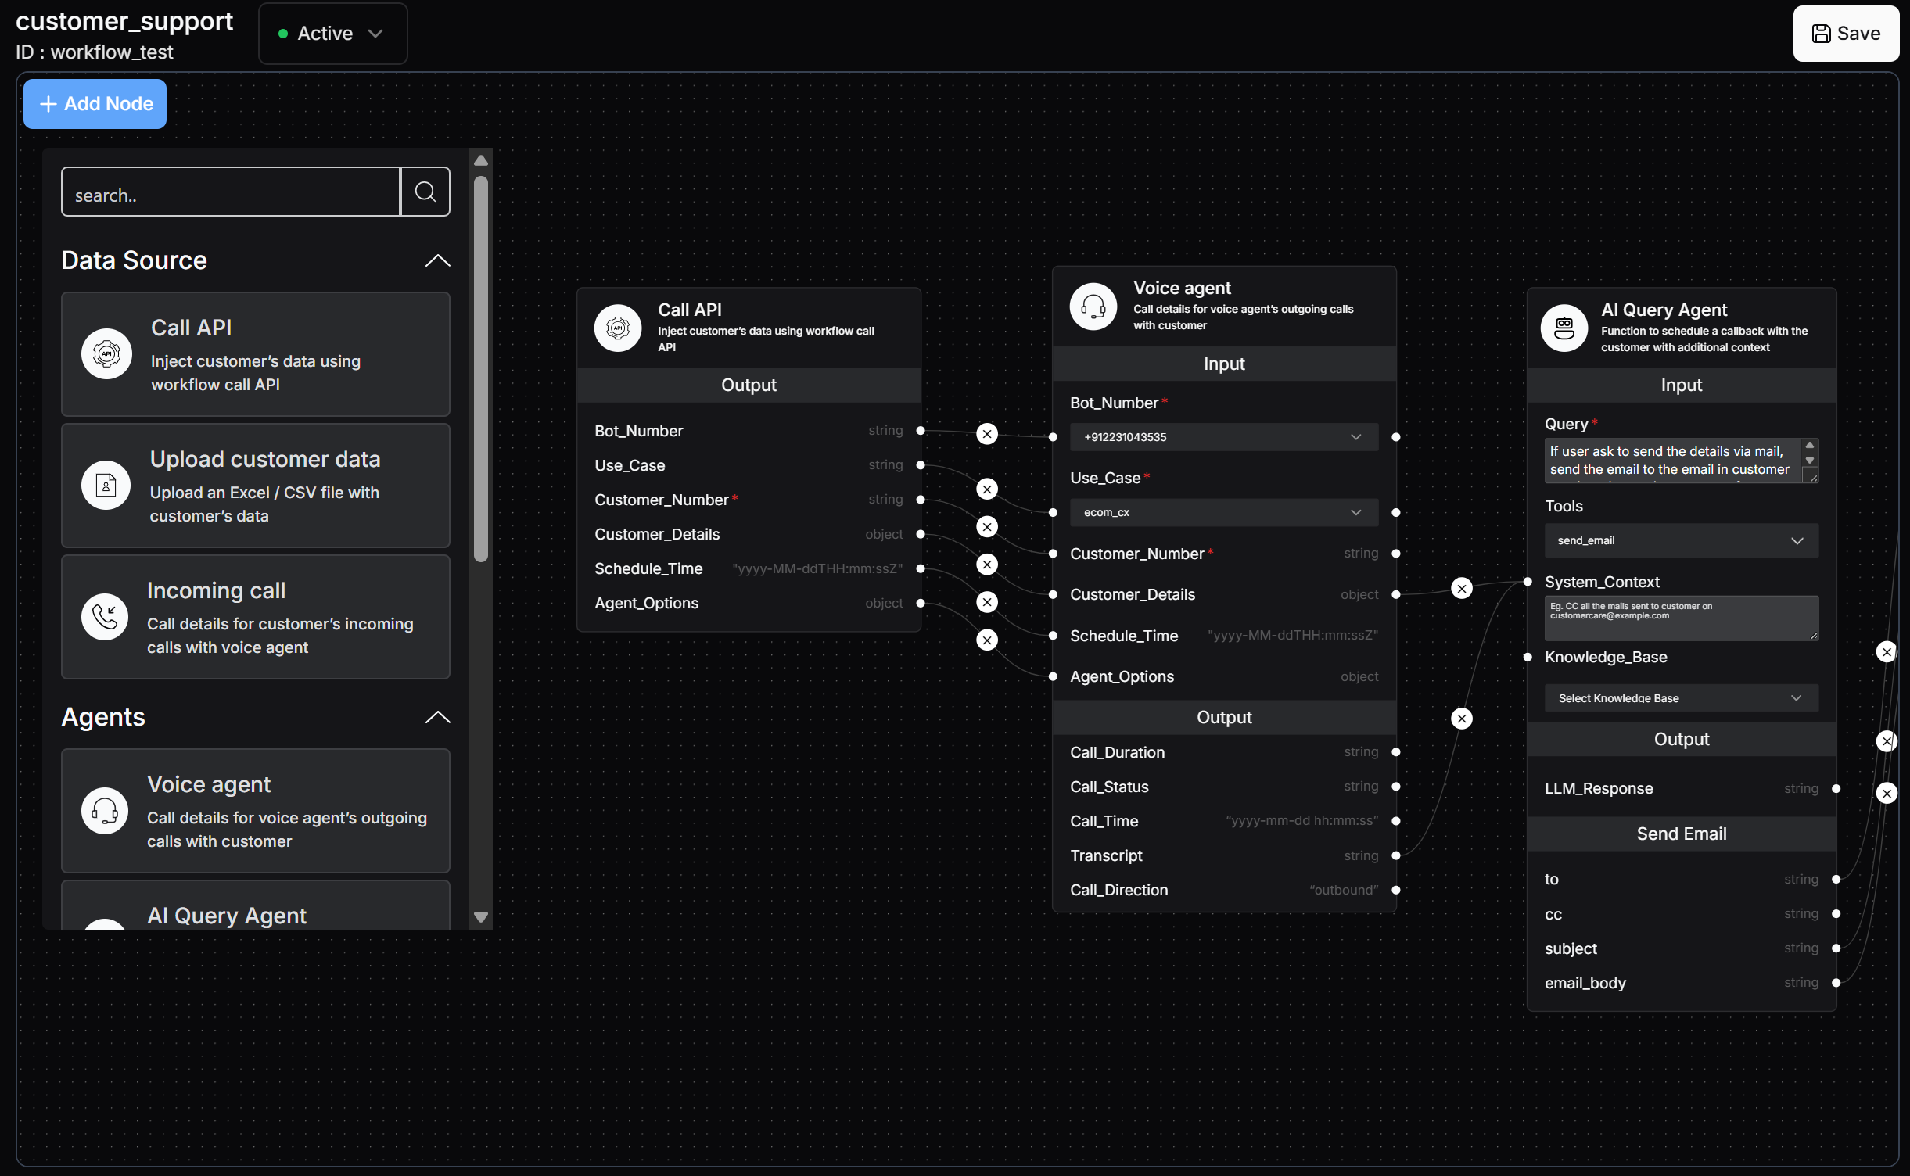The height and width of the screenshot is (1176, 1910).
Task: Remove the Bot_Number connection edge
Action: click(987, 434)
